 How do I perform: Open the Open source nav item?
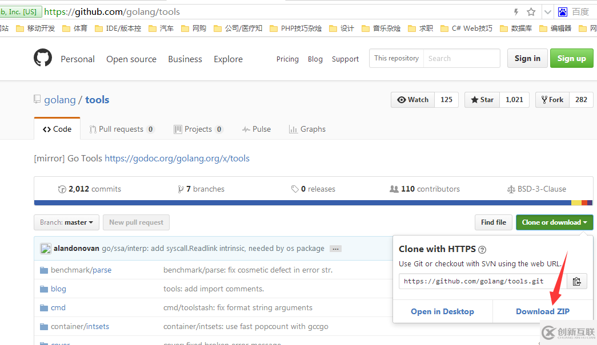(x=131, y=59)
